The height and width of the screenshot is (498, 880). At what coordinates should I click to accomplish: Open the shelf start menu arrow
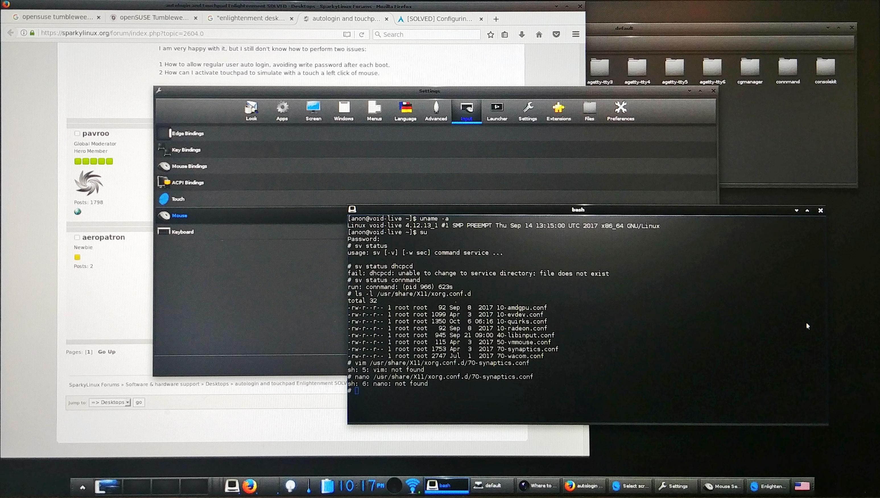82,487
